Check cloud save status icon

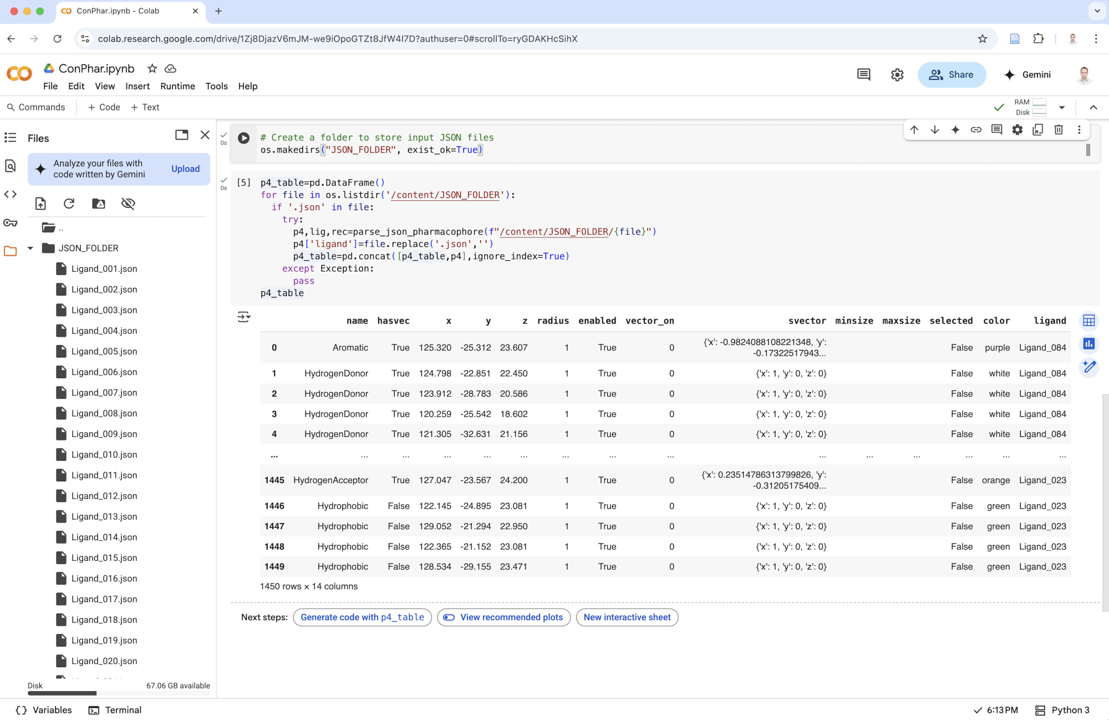[171, 68]
